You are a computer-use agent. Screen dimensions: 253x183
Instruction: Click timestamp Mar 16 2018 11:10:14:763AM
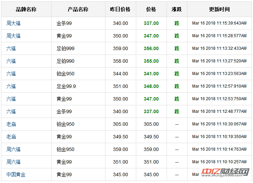coord(219,149)
